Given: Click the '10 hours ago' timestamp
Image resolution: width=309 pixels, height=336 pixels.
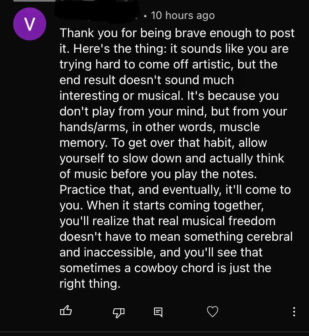Looking at the screenshot, I should coord(183,15).
